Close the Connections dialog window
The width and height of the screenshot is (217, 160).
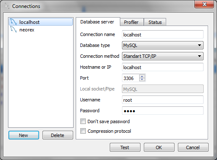[204, 4]
